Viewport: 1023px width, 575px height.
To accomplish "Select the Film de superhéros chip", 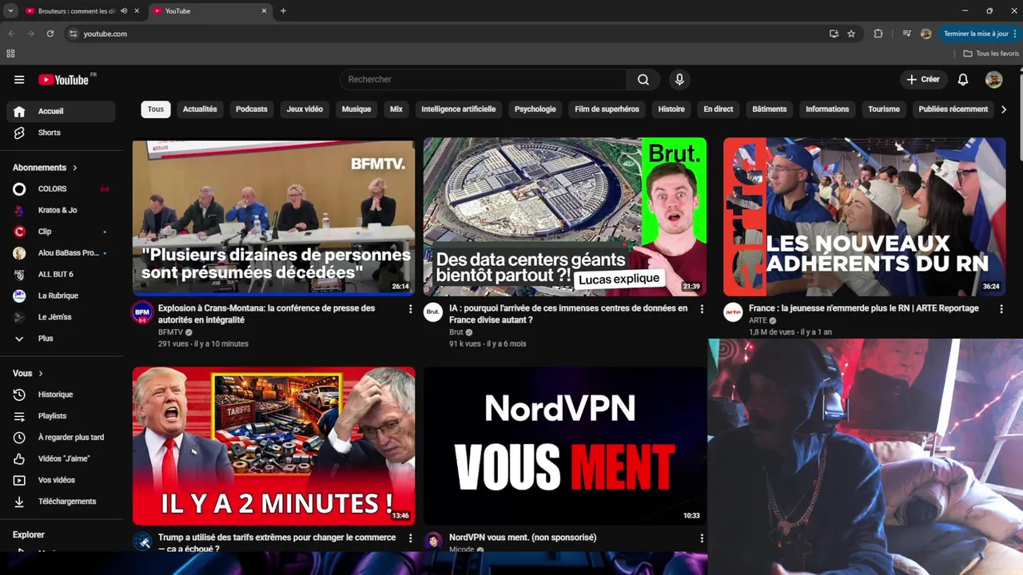I will 607,109.
